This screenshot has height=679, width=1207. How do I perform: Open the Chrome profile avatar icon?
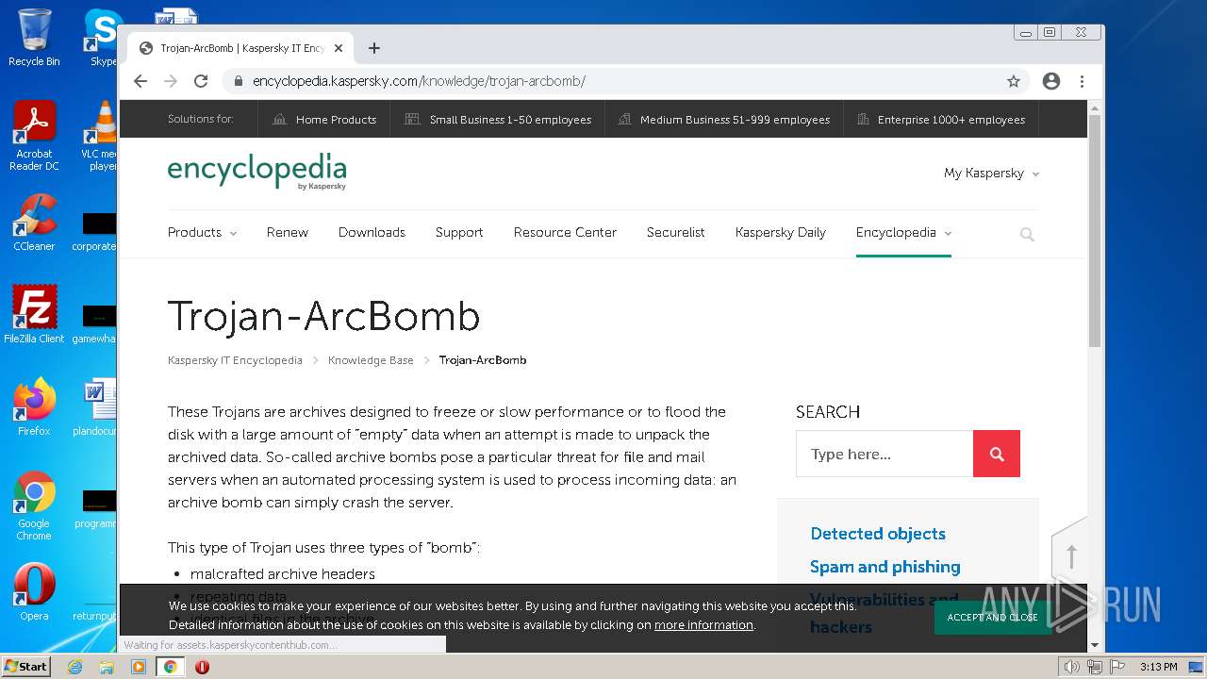tap(1051, 81)
